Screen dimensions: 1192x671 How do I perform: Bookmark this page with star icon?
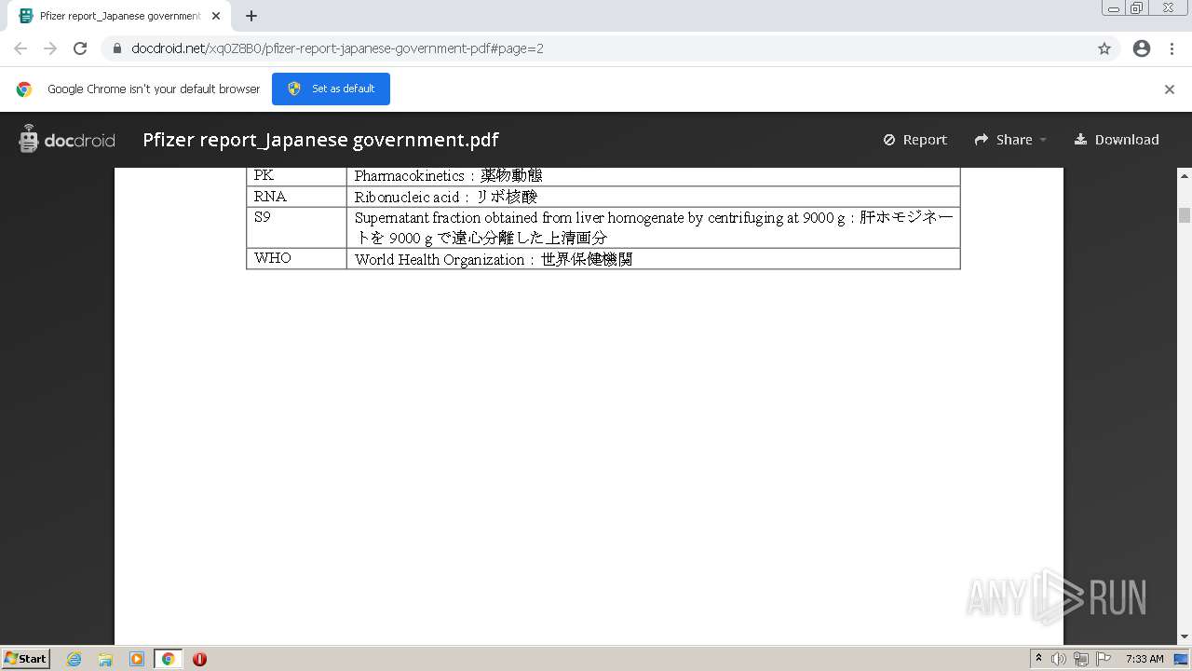[x=1104, y=48]
